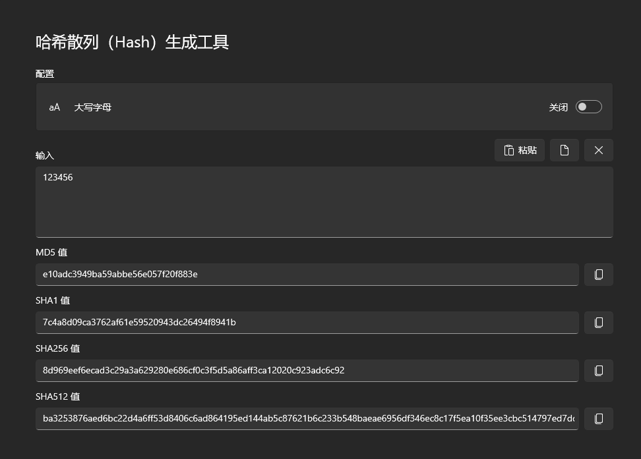Click the input text area containing 123456

click(324, 202)
